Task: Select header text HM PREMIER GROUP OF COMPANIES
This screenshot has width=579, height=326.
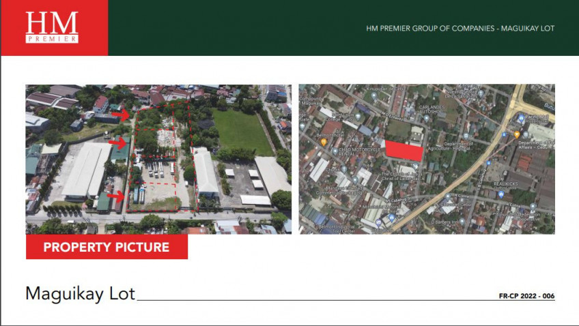Action: (431, 29)
